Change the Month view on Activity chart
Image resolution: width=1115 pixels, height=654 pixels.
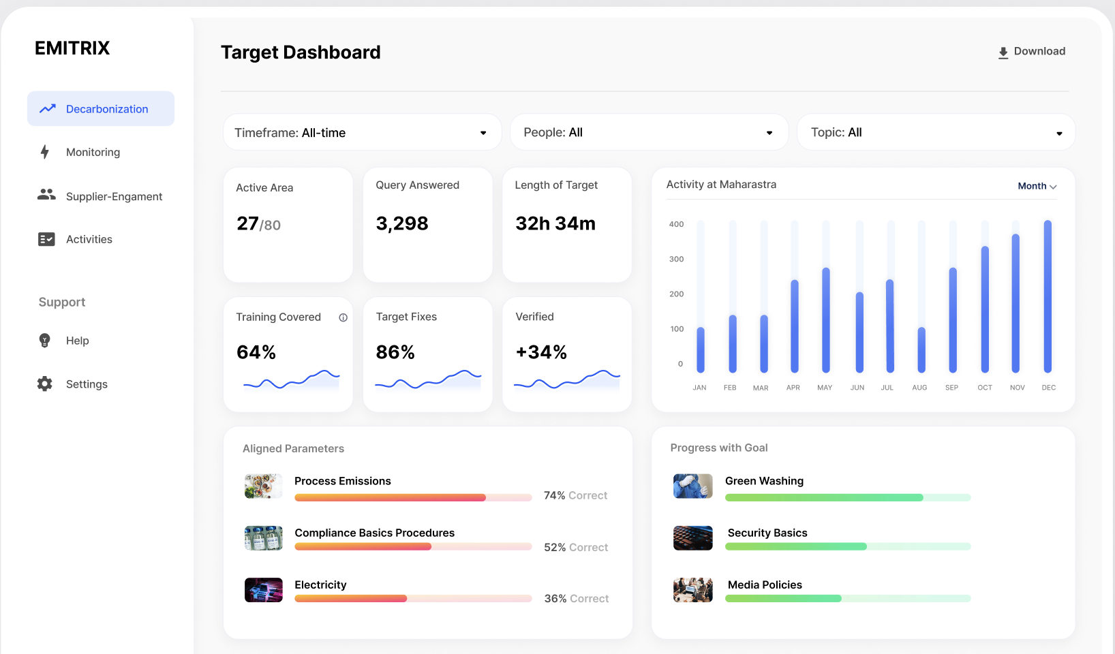tap(1037, 185)
